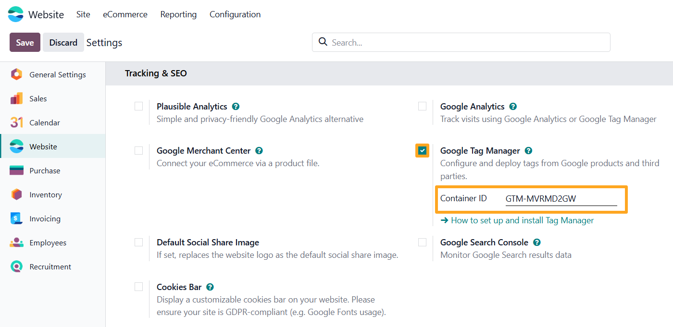This screenshot has height=327, width=673.
Task: Open help for Cookies Bar
Action: click(210, 287)
